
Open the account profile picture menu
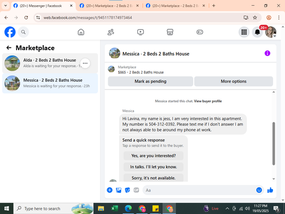(x=271, y=32)
